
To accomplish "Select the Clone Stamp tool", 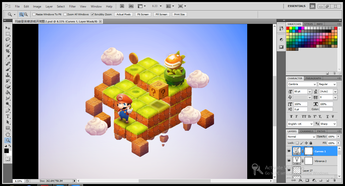I will (8, 75).
